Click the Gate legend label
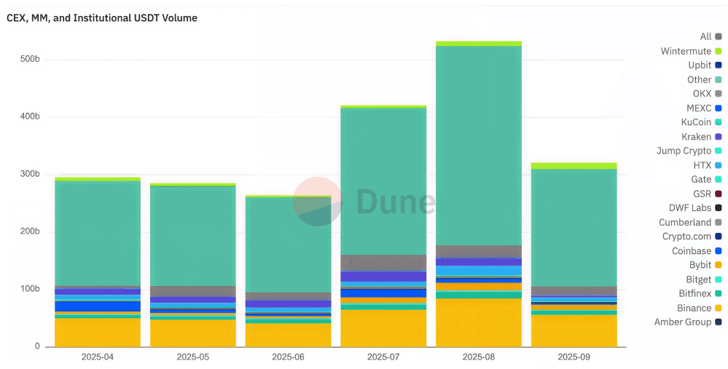Screen dimensions: 728x369 pyautogui.click(x=701, y=179)
